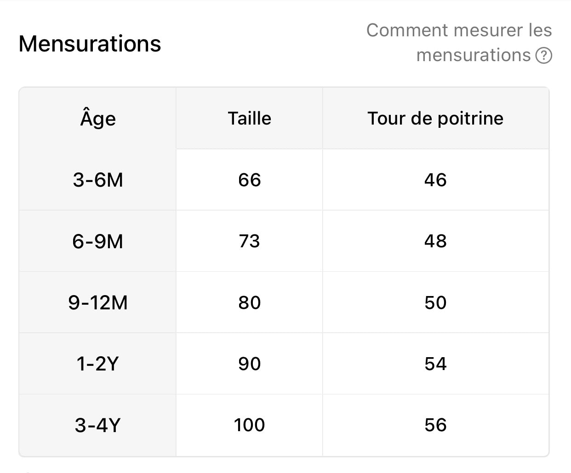Select the Taille value 66 cell
Screen dimensions: 571x473
249,180
